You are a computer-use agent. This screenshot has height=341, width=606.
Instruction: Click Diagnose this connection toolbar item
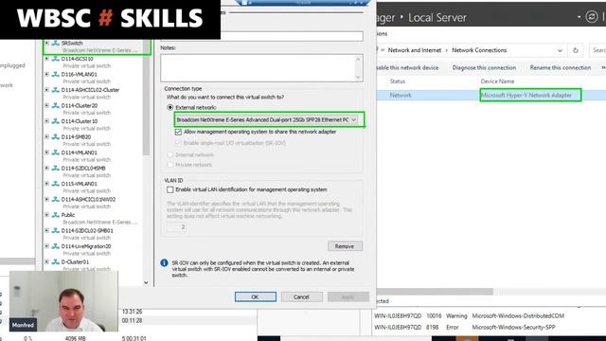point(484,67)
